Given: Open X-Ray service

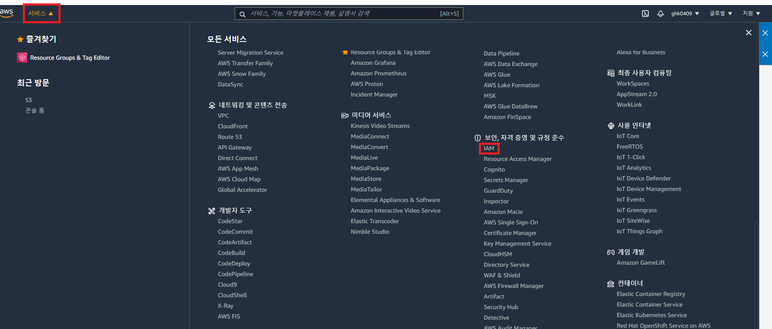Looking at the screenshot, I should point(226,306).
